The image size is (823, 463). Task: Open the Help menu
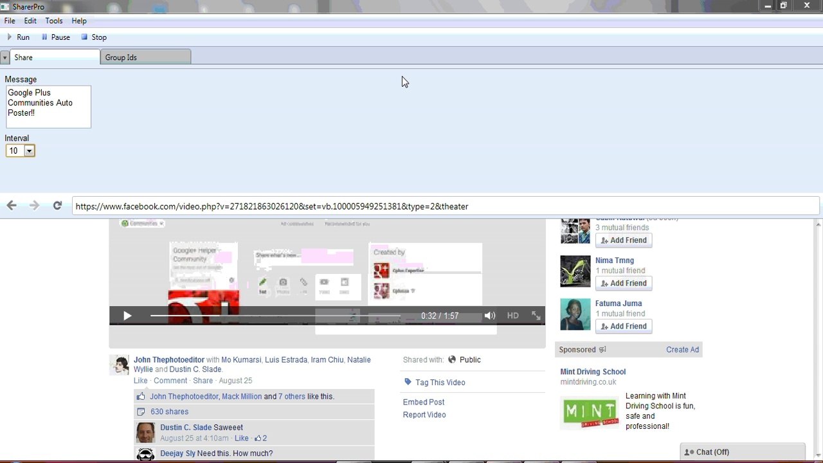click(x=79, y=21)
